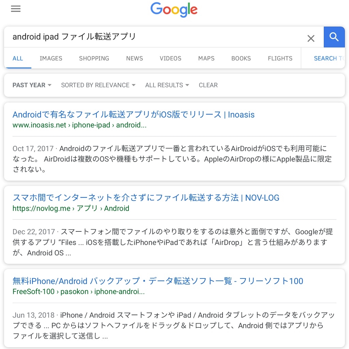Select the Videos tab
The image size is (349, 349).
170,58
